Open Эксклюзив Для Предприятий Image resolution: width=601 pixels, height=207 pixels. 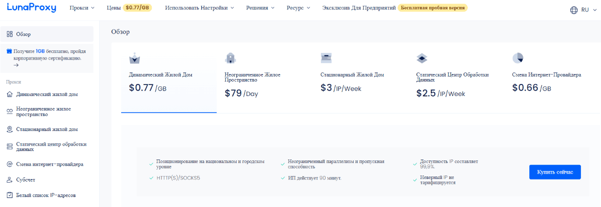(359, 8)
